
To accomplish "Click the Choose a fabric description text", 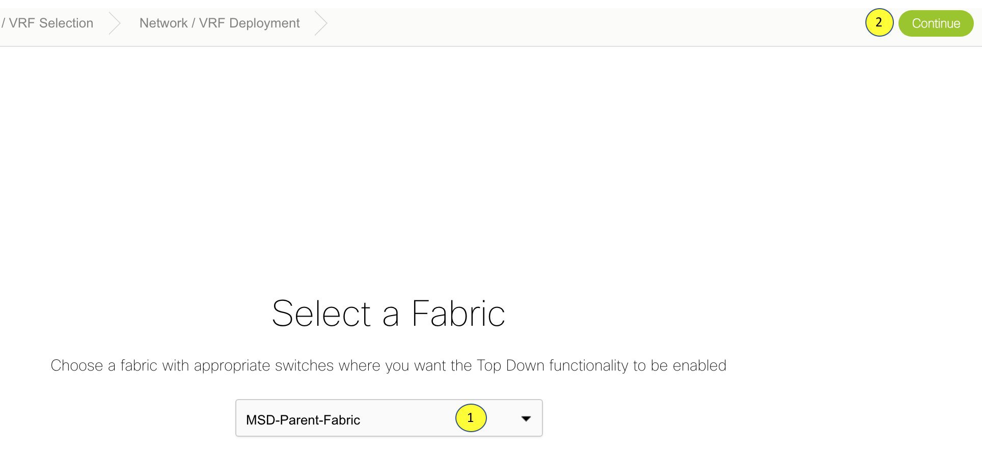I will tap(389, 365).
